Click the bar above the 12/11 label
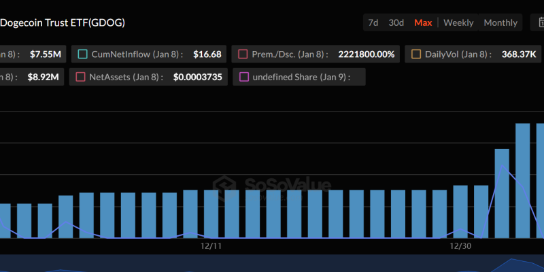 211,214
